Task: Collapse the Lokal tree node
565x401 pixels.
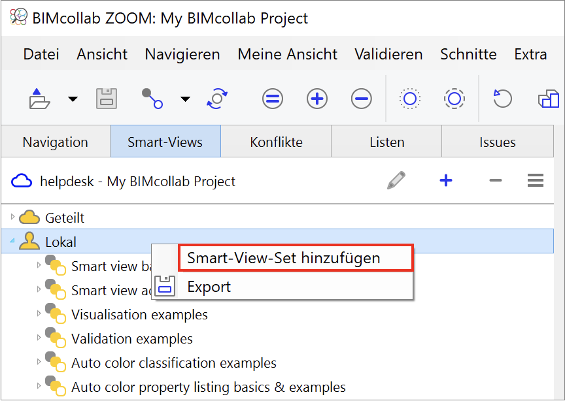Action: (12, 240)
